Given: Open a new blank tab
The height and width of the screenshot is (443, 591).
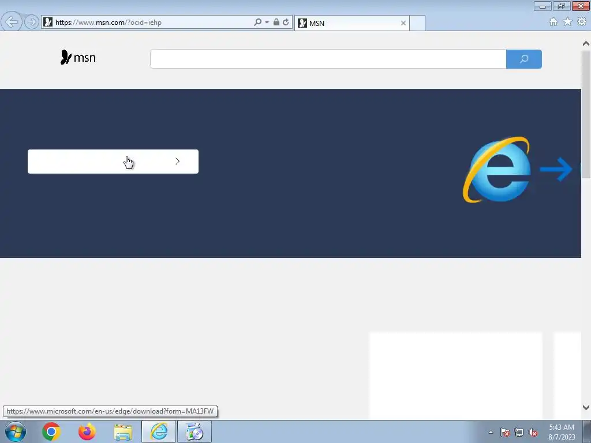Looking at the screenshot, I should click(417, 23).
